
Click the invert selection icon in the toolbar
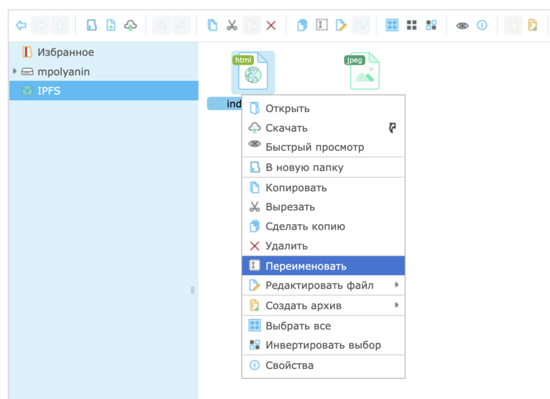click(431, 25)
